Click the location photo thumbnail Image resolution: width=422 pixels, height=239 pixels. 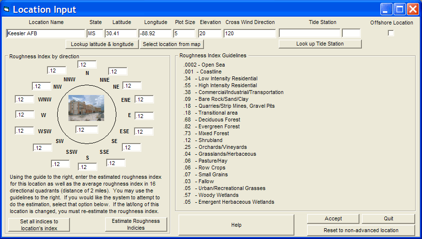[87, 108]
